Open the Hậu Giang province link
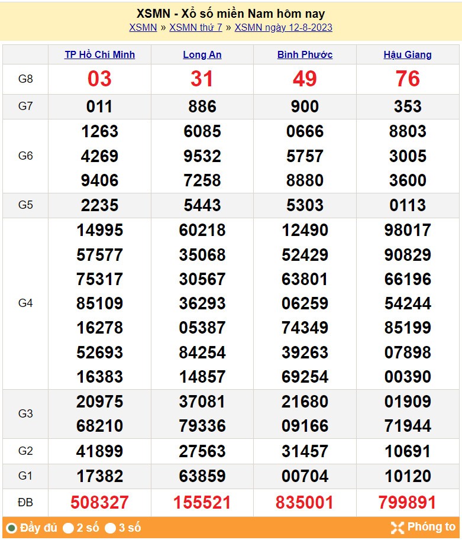This screenshot has height=540, width=462. pos(408,54)
